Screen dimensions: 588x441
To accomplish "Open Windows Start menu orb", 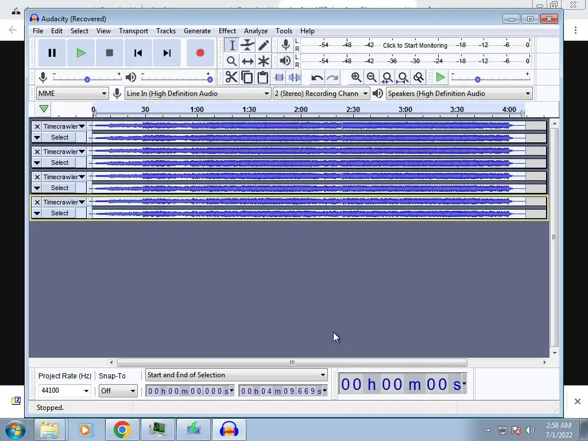I will pos(16,430).
